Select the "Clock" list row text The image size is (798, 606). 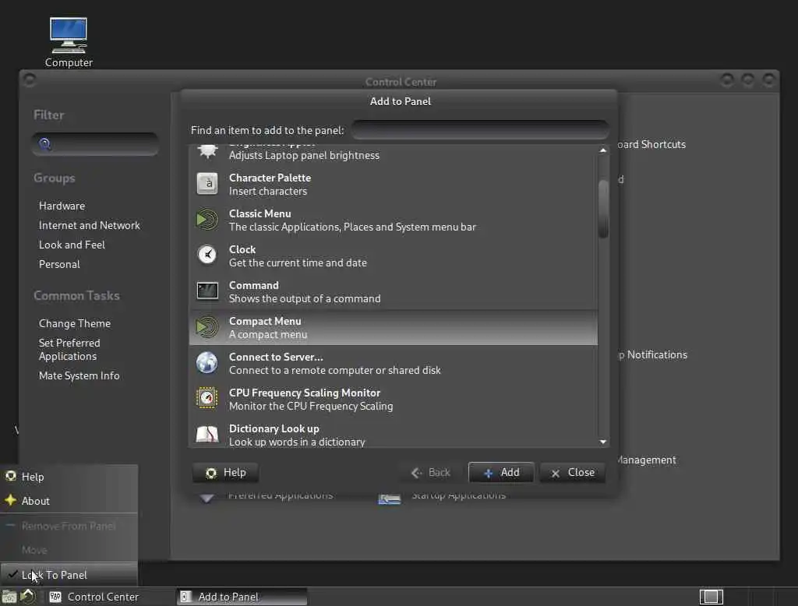[x=242, y=249]
